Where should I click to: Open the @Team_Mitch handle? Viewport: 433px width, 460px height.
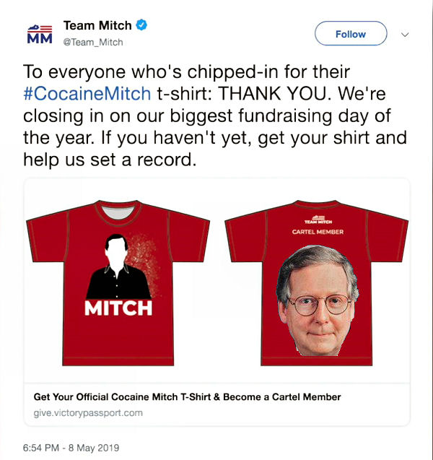pyautogui.click(x=93, y=42)
